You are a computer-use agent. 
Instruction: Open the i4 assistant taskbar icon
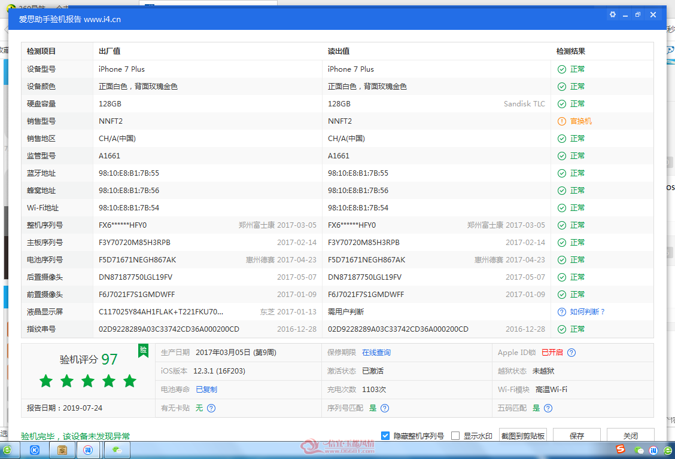pyautogui.click(x=88, y=450)
